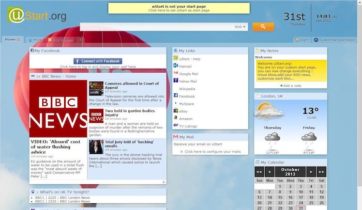
Task: Click the Gmail icon in My Mail header
Action: (x=176, y=137)
